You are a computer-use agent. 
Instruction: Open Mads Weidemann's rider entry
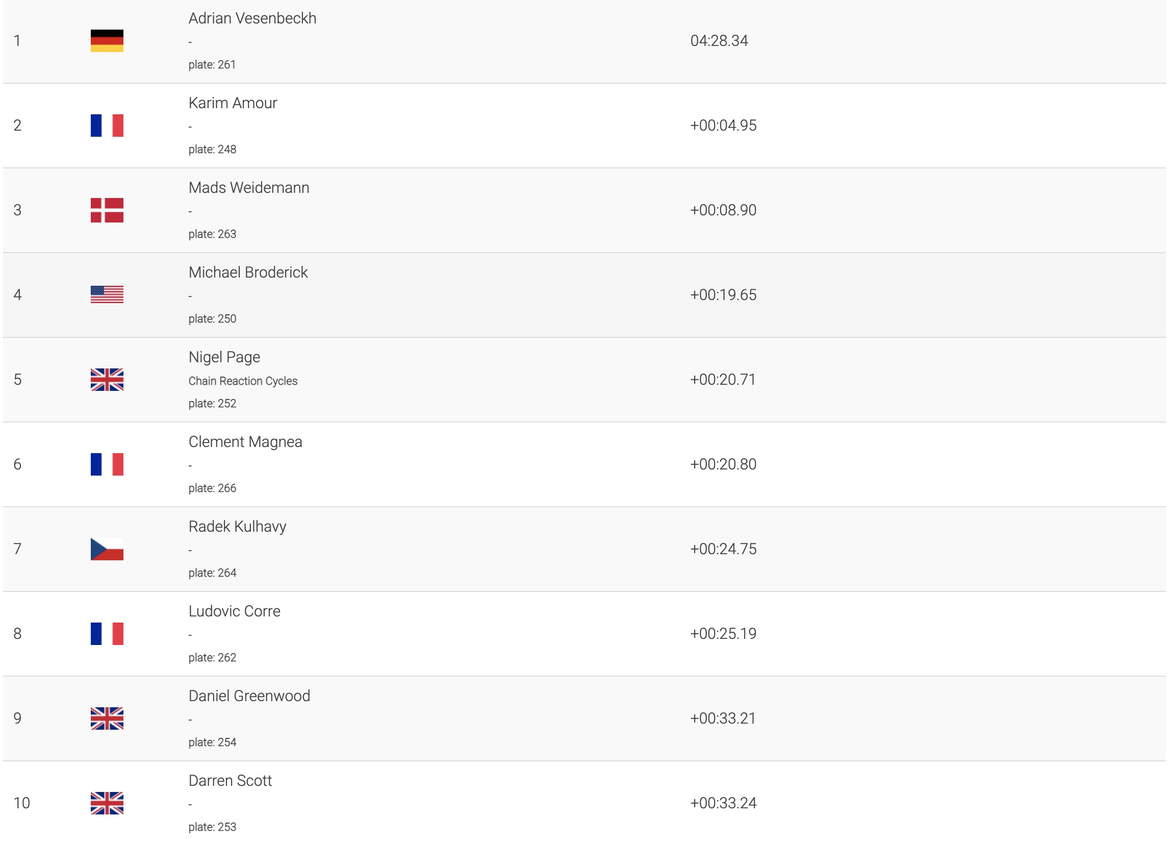(248, 188)
